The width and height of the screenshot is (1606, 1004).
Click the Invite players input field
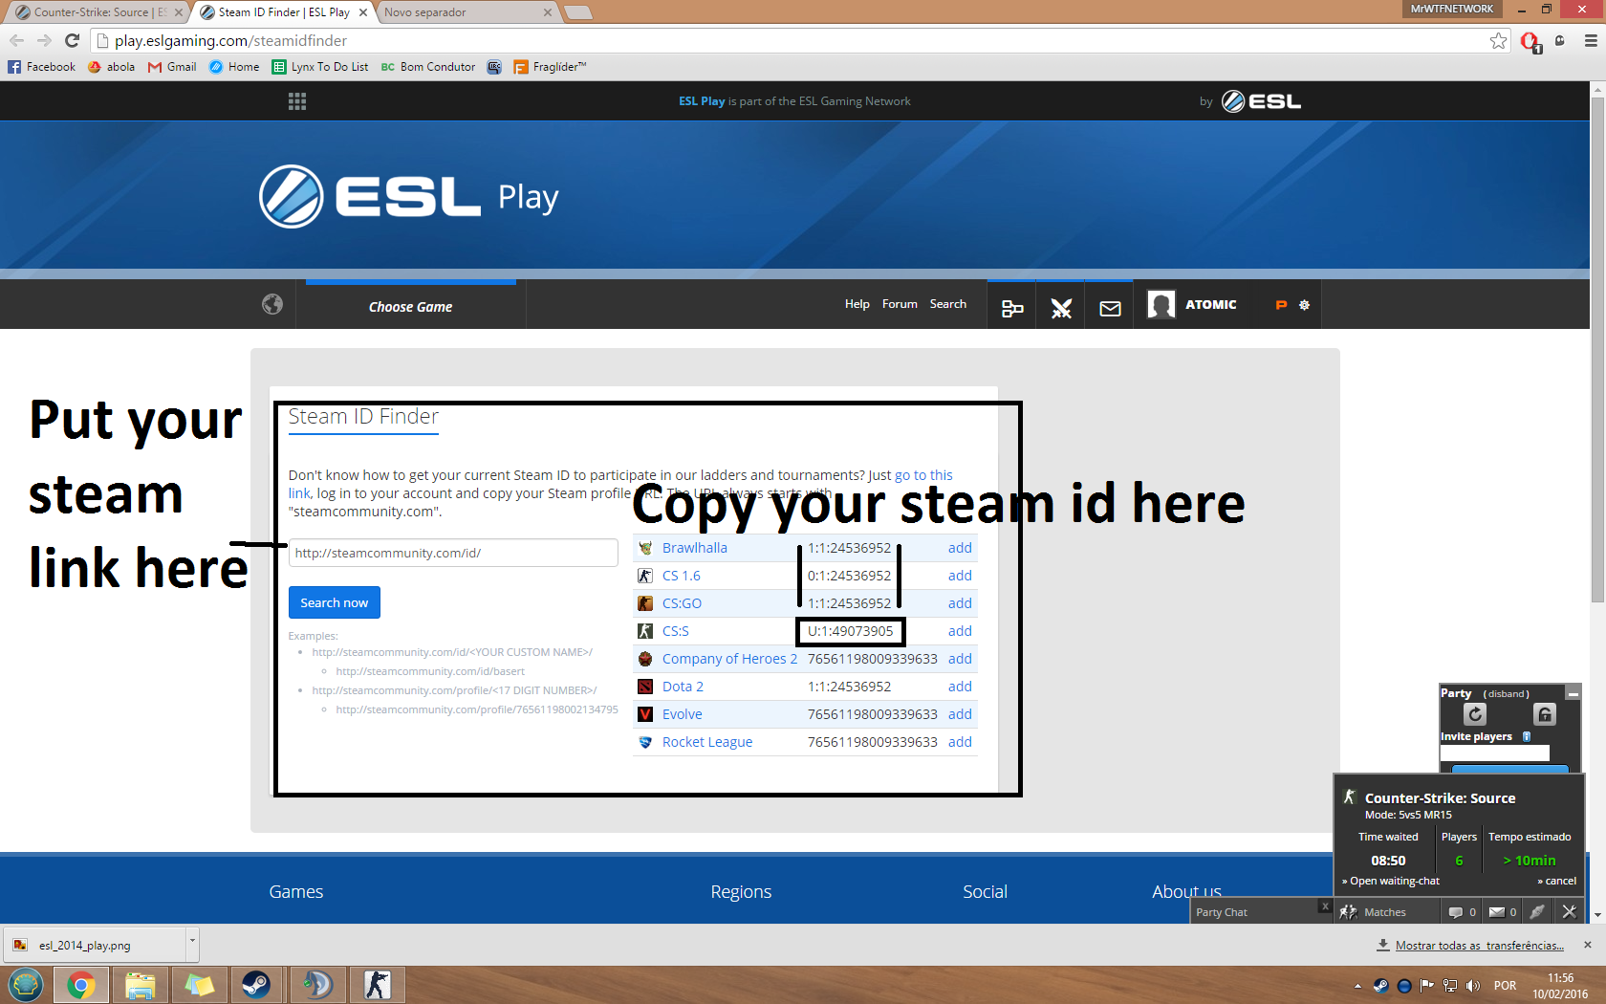tap(1495, 753)
